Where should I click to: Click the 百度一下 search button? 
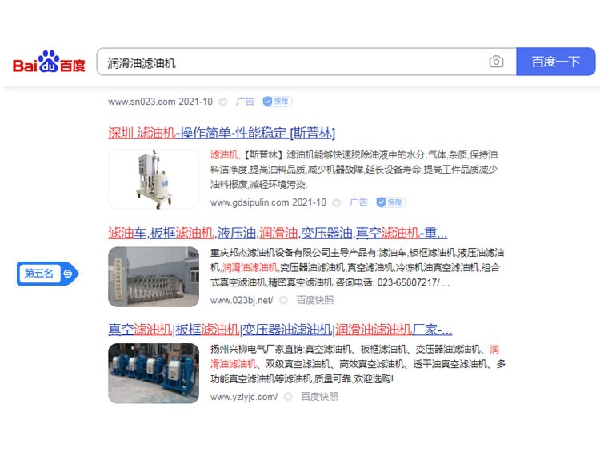pyautogui.click(x=556, y=62)
